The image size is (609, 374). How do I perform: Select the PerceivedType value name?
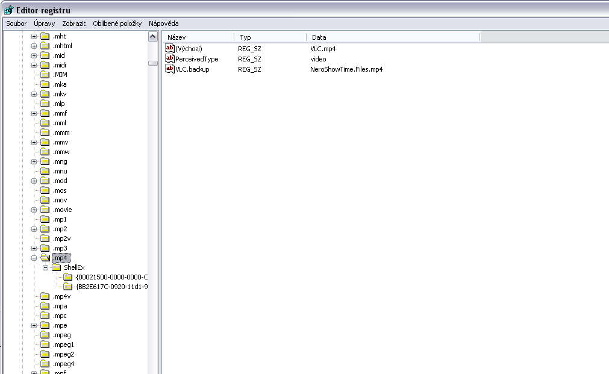coord(196,59)
